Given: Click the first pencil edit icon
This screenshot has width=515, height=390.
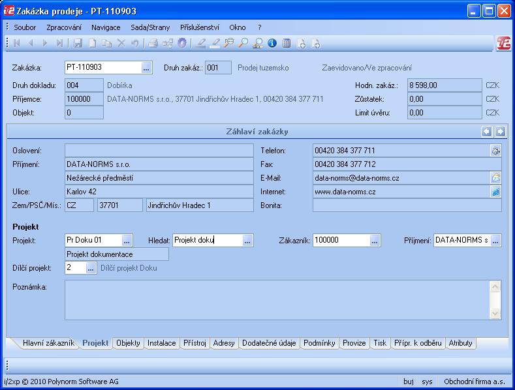Looking at the screenshot, I should pyautogui.click(x=200, y=43).
